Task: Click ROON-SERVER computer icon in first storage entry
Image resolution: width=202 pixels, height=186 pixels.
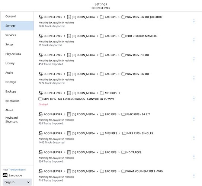Action: click(41, 17)
